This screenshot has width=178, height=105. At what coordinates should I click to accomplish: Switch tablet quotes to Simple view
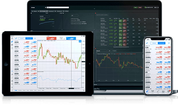coord(22,38)
